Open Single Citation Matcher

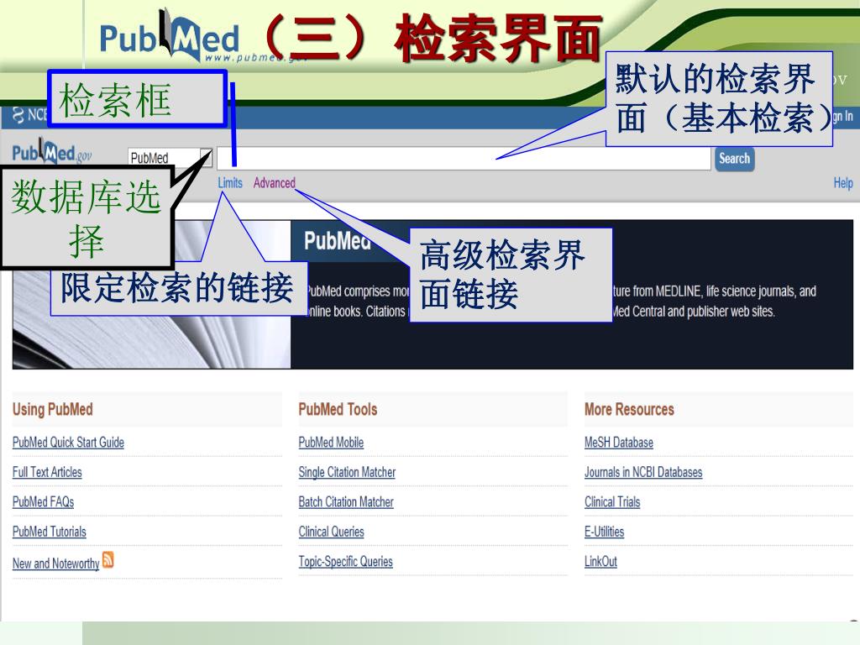tap(347, 472)
